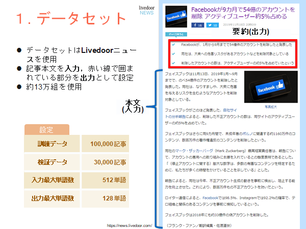Click the Facebook share button showing 16

click(198, 25)
